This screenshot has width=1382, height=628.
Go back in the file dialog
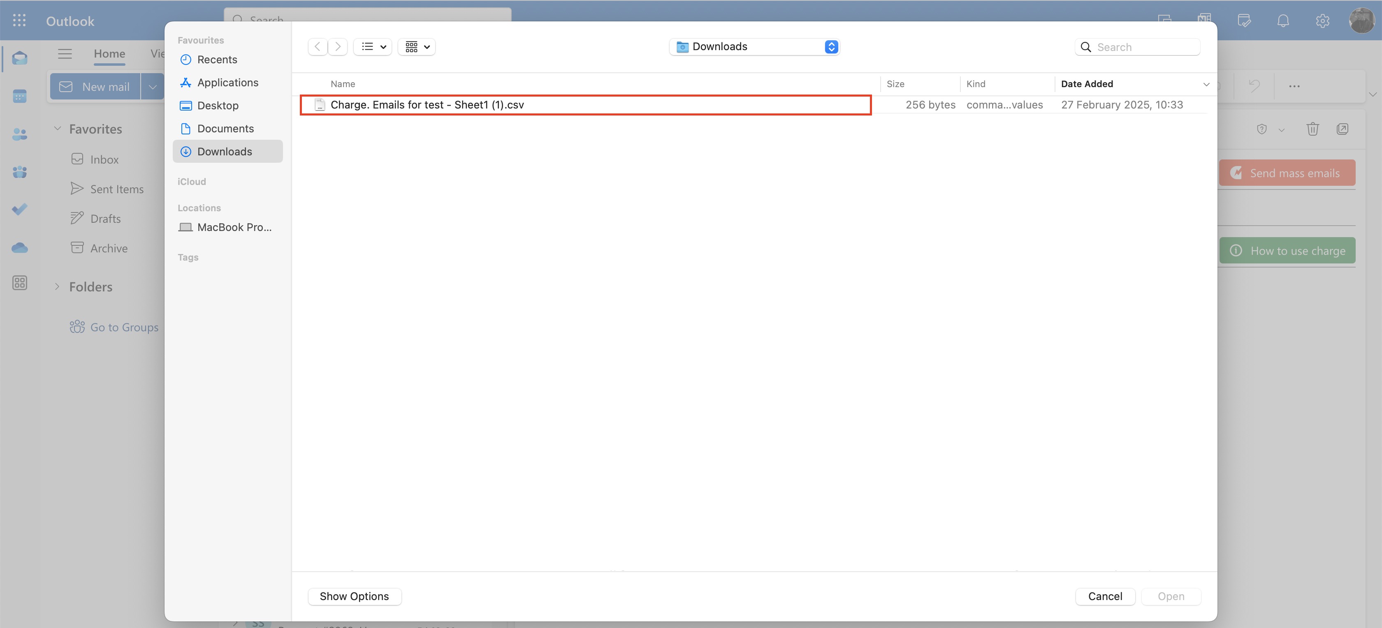tap(318, 47)
